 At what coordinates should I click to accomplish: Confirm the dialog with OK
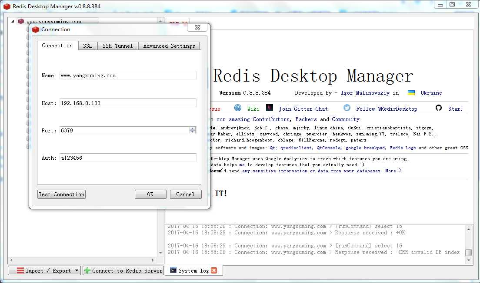150,194
